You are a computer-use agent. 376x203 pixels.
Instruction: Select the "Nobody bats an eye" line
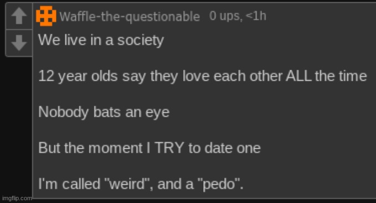tap(104, 112)
